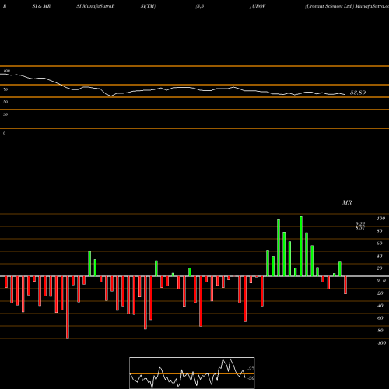Click the tallest green histogram bar

(x=301, y=246)
